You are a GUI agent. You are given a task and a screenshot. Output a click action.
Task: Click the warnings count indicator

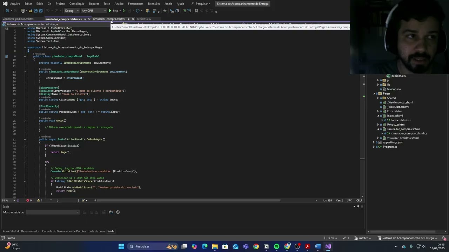tap(40, 201)
